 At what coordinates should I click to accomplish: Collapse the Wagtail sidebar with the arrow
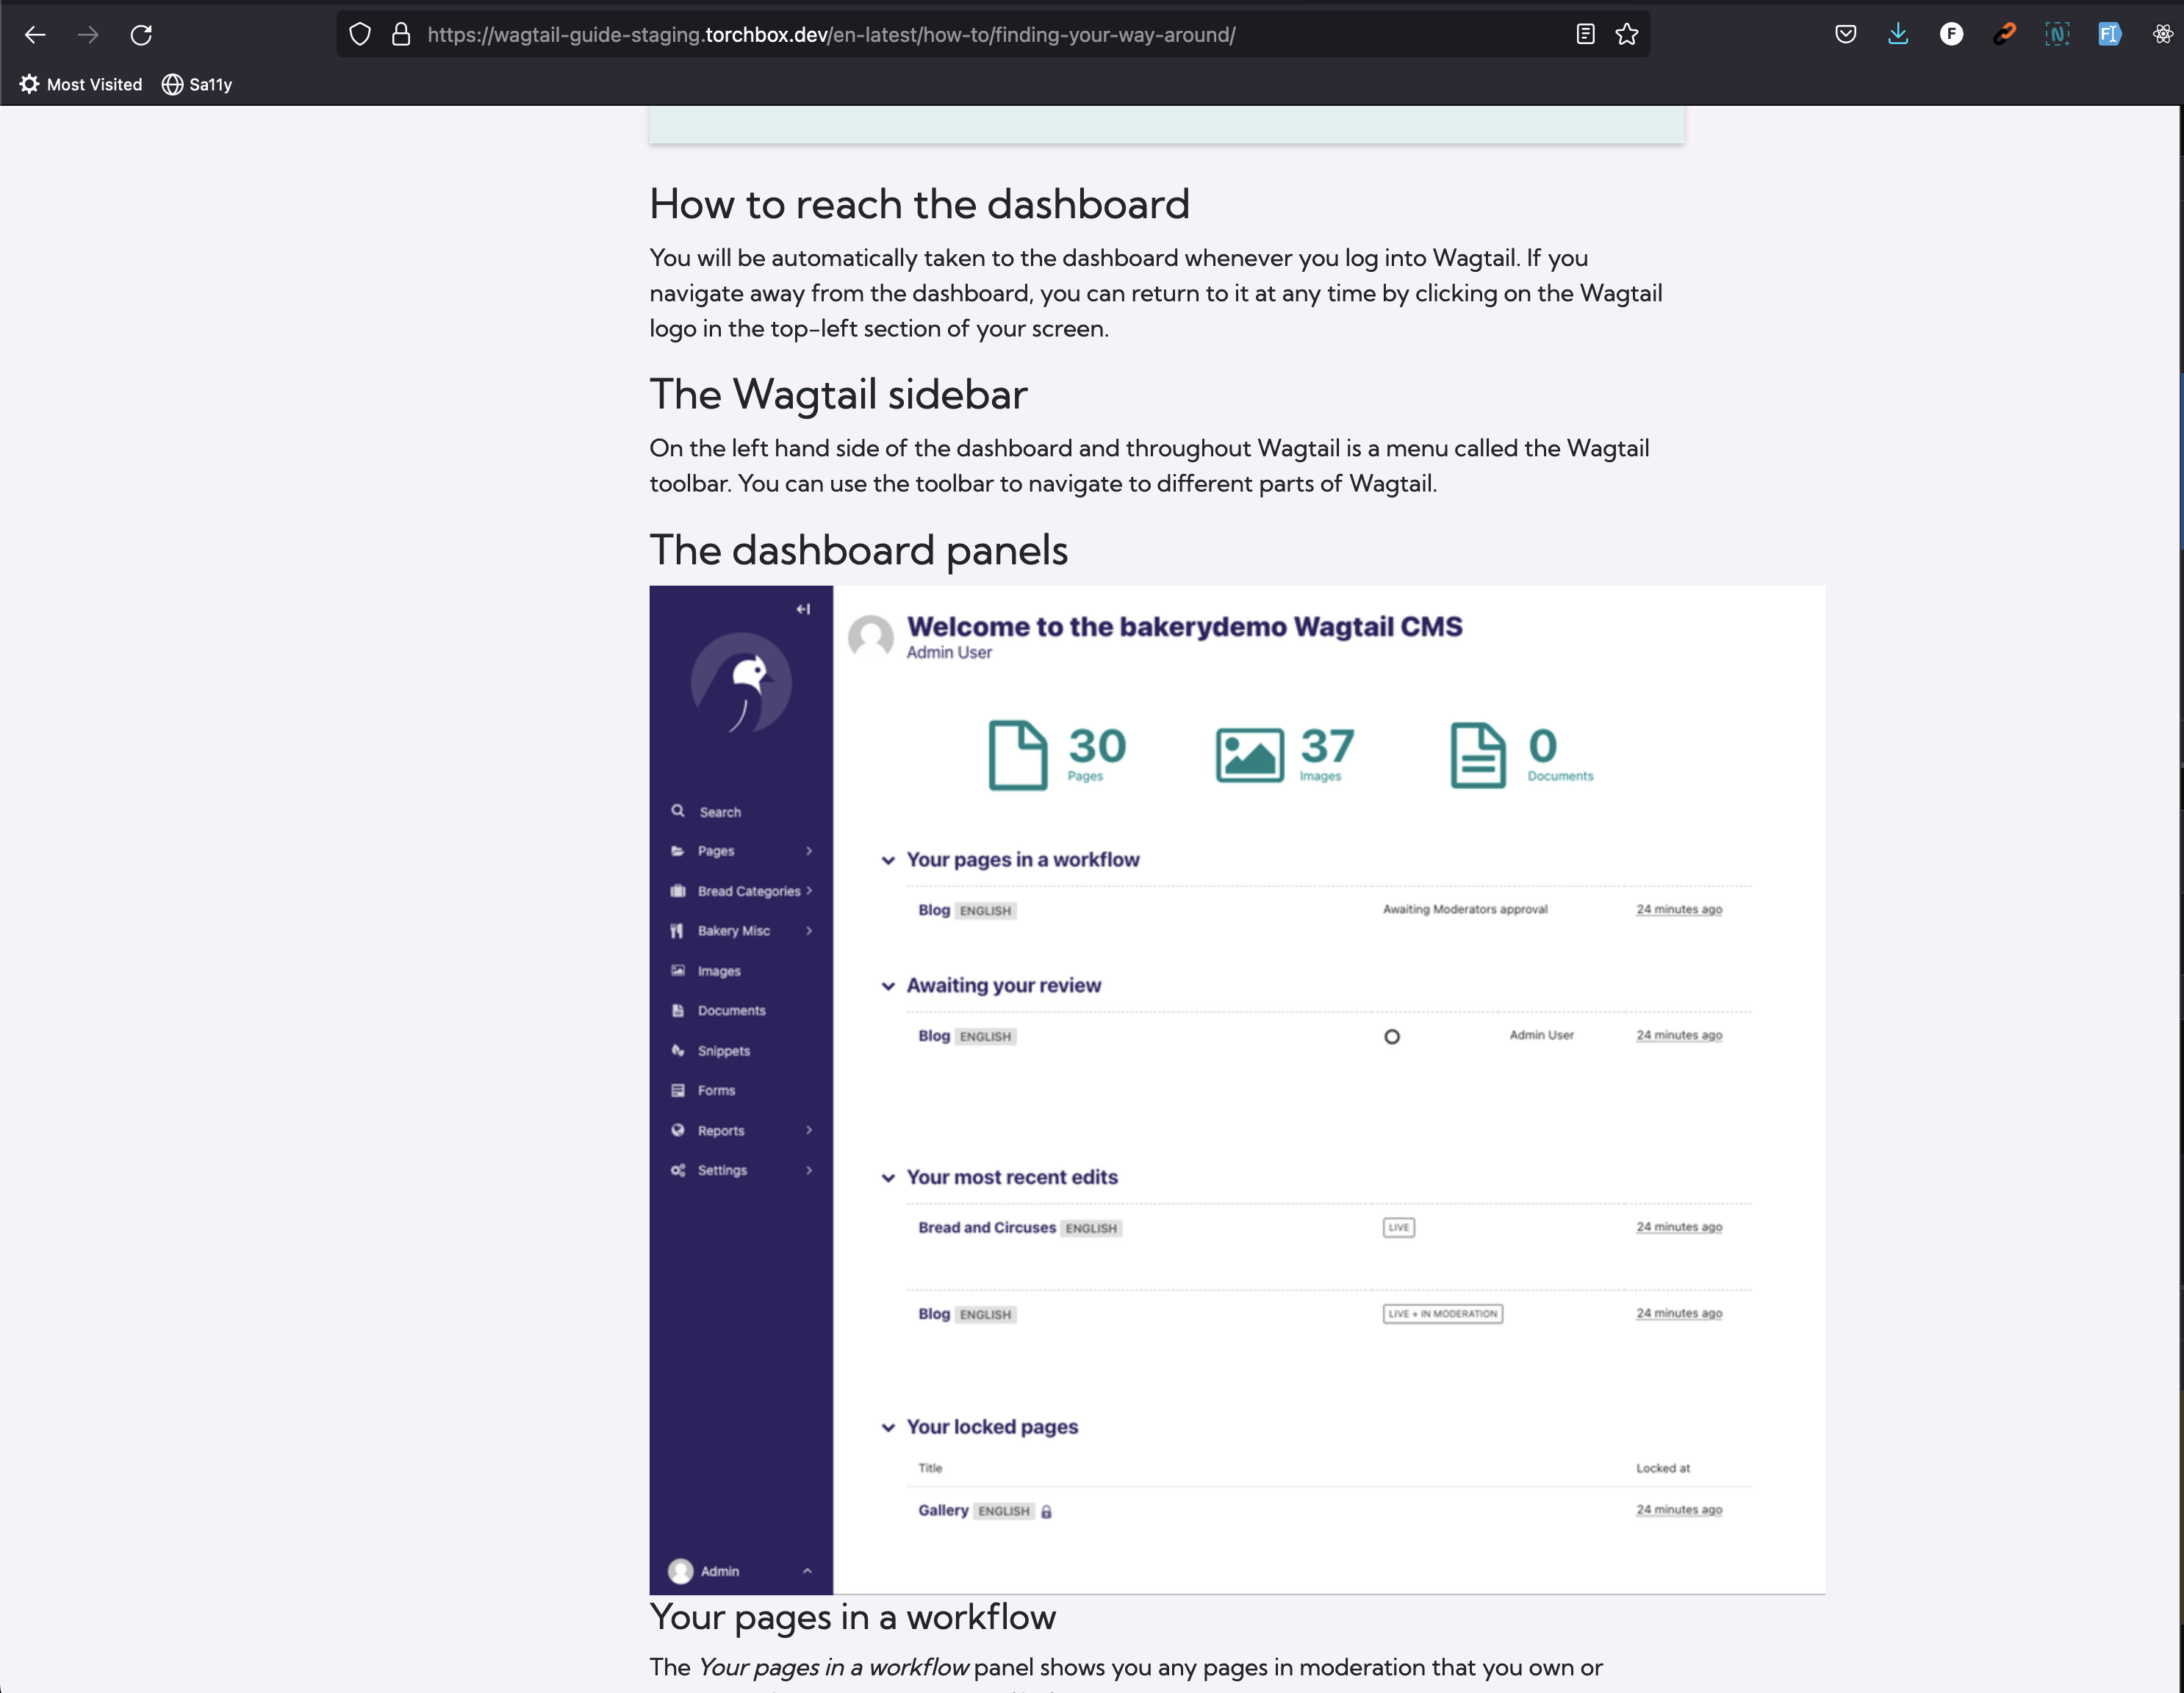803,608
